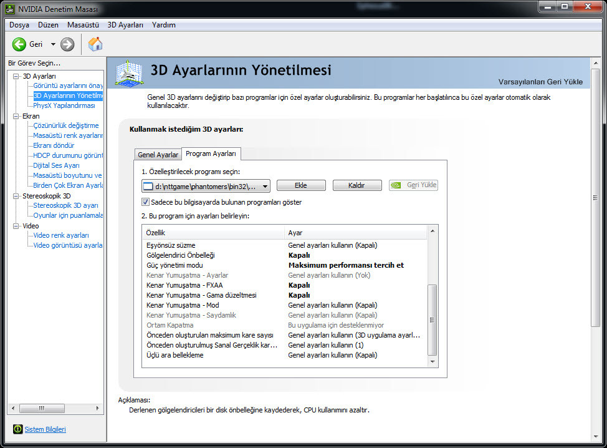
Task: Click task tree horizontal scrollbar right arrow
Action: tap(97, 408)
